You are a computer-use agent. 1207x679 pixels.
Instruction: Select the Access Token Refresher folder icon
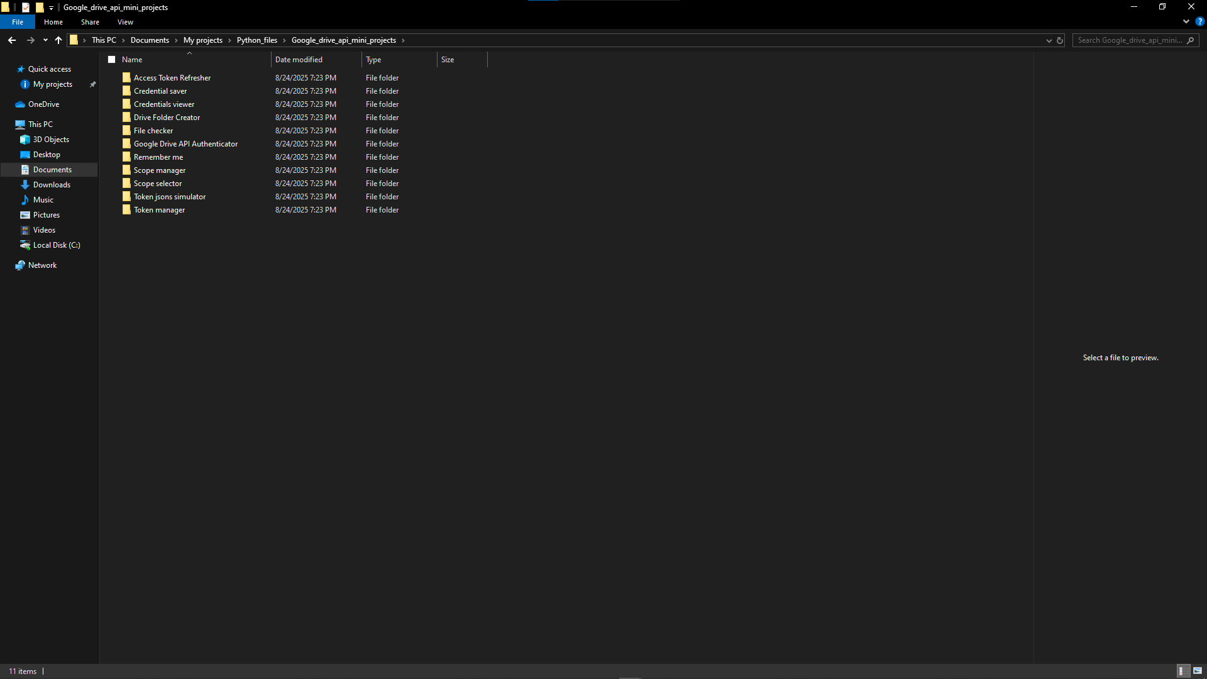tap(126, 78)
